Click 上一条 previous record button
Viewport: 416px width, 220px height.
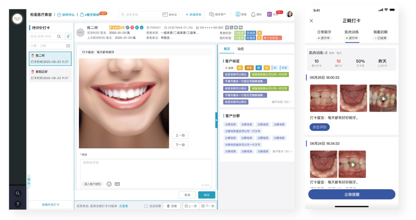191,206
